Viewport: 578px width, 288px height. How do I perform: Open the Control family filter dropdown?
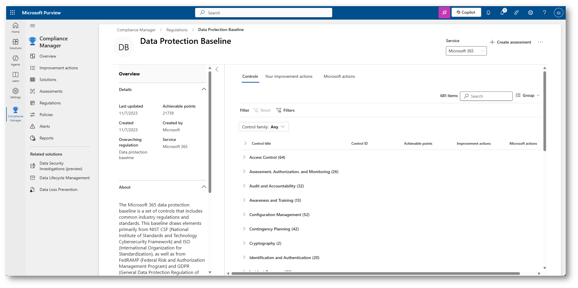[264, 127]
